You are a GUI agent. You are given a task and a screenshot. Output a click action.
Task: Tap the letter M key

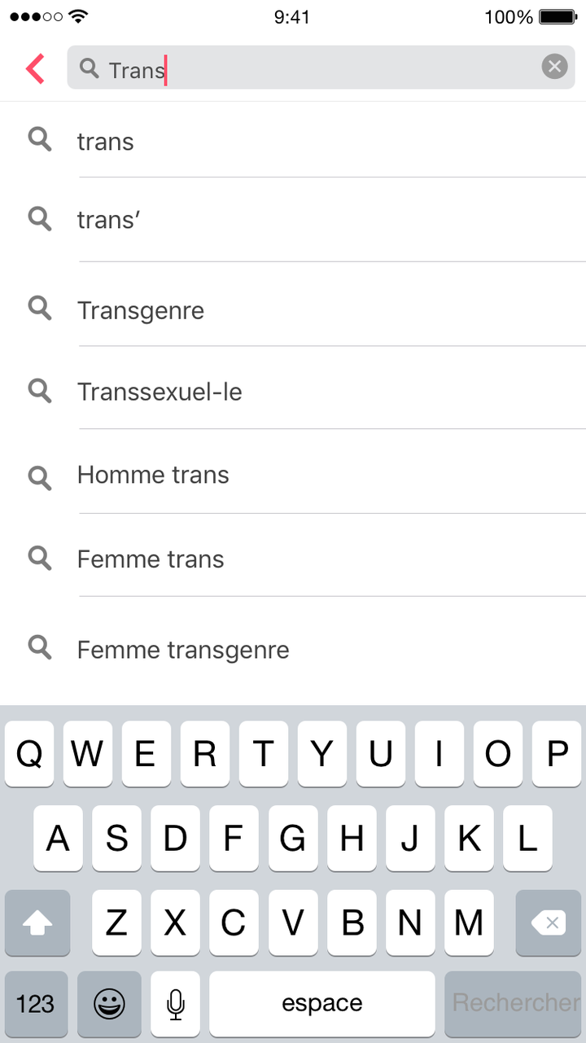[469, 922]
